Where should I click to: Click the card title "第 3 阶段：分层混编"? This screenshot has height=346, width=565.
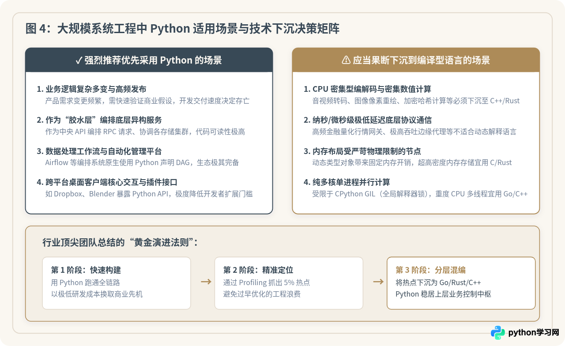tap(430, 270)
